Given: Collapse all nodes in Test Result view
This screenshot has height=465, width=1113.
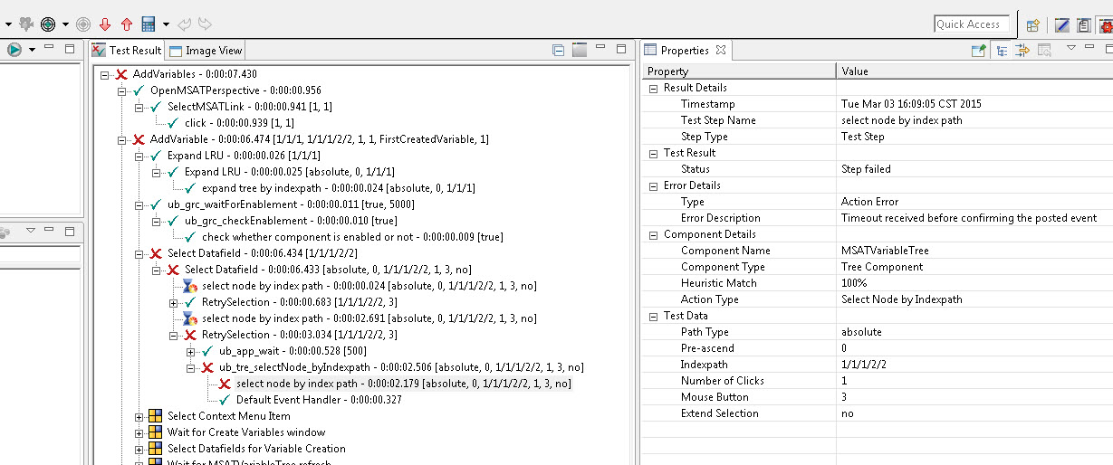Looking at the screenshot, I should [x=559, y=51].
